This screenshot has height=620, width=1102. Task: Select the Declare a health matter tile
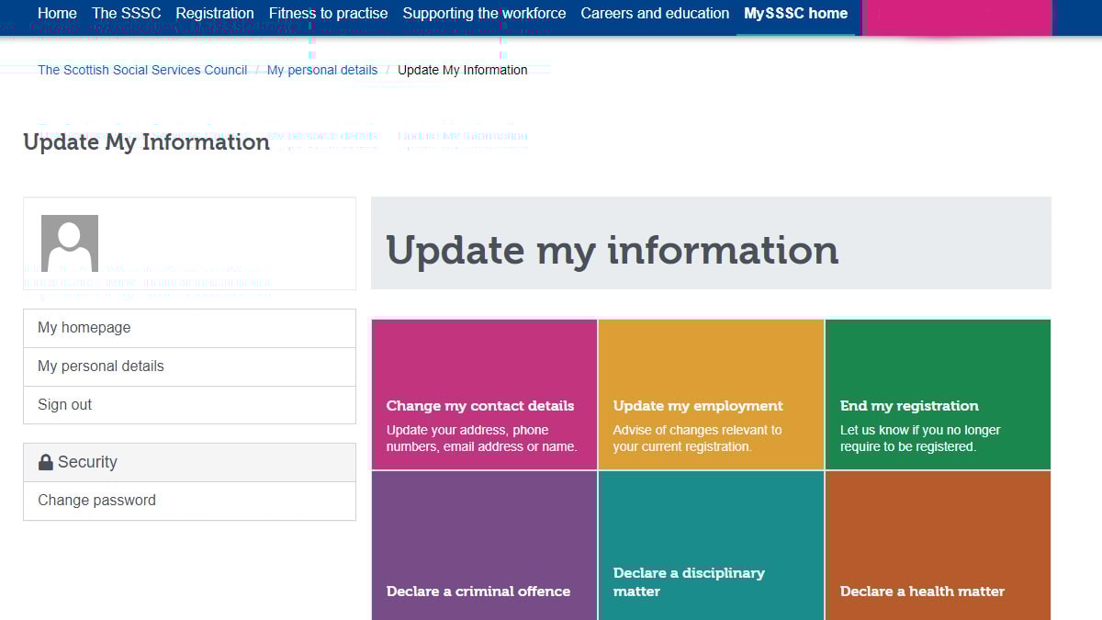tap(938, 546)
